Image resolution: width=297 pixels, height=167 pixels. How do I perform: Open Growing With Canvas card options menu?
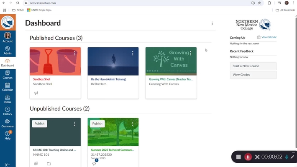(191, 53)
